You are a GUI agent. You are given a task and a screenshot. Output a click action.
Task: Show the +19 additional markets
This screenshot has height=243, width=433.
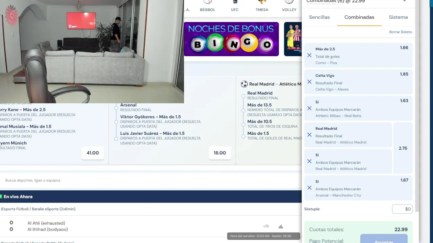point(266,226)
